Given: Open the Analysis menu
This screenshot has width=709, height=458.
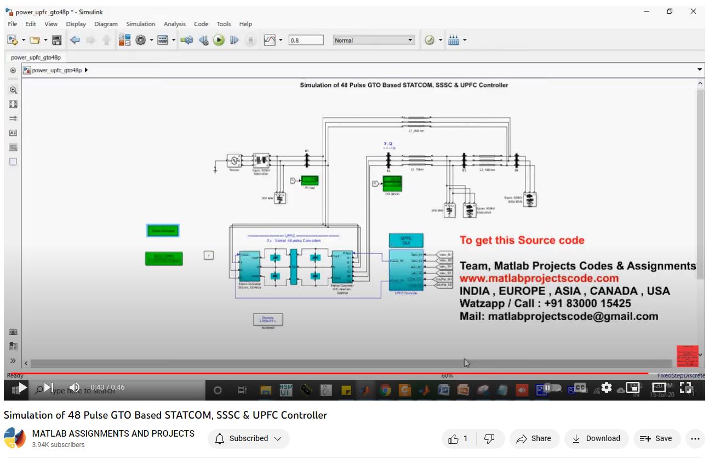Looking at the screenshot, I should [175, 24].
